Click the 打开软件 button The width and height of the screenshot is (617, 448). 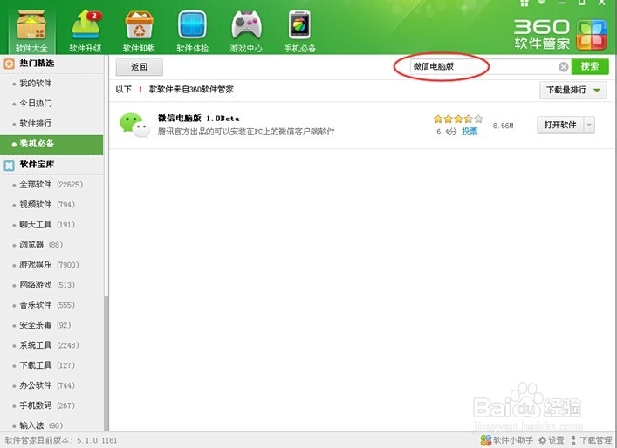tap(560, 125)
